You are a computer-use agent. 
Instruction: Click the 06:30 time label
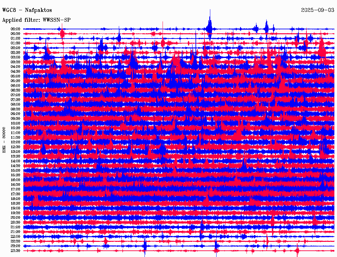pos(15,90)
